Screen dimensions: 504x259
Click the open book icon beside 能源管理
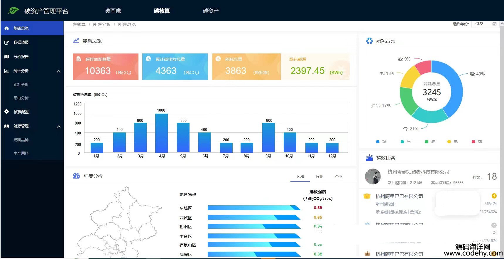tap(7, 126)
